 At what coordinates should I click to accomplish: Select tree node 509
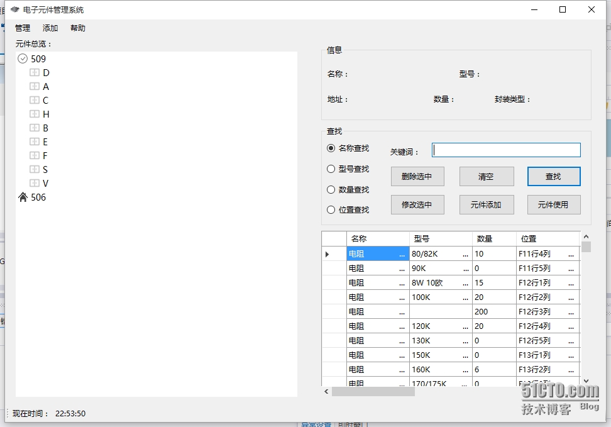point(38,59)
